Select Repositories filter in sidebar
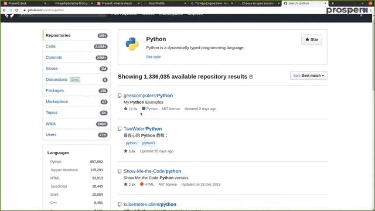The width and height of the screenshot is (375, 211). tap(77, 35)
